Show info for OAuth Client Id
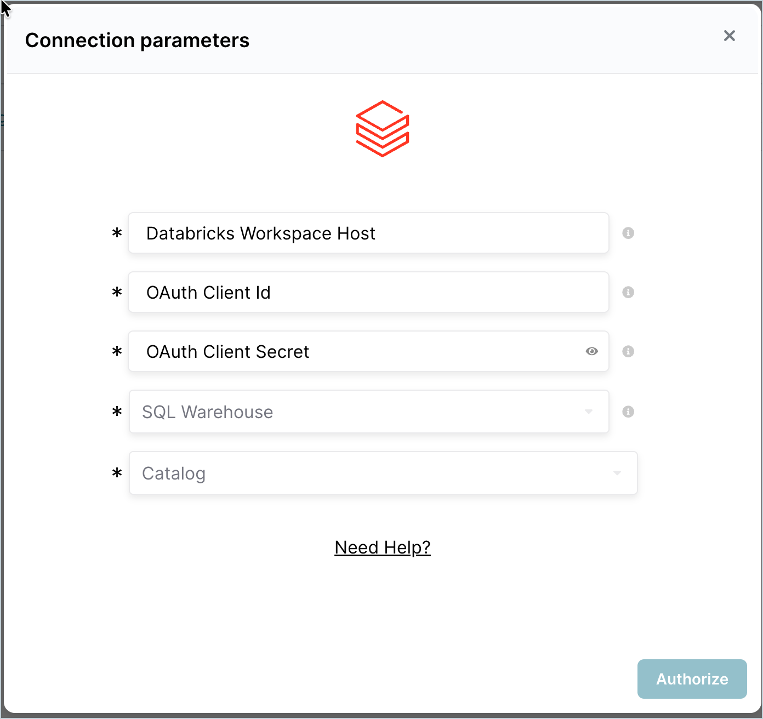The height and width of the screenshot is (719, 763). click(x=628, y=292)
